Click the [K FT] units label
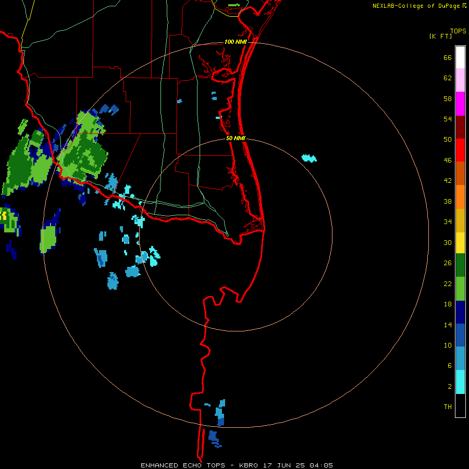The width and height of the screenshot is (469, 469). click(x=440, y=36)
